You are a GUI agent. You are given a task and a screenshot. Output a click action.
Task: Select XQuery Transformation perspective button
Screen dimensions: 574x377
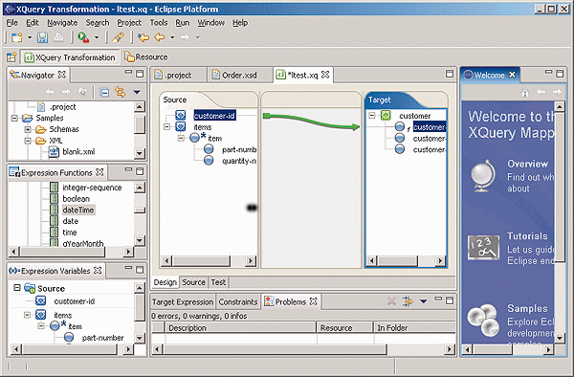point(70,57)
